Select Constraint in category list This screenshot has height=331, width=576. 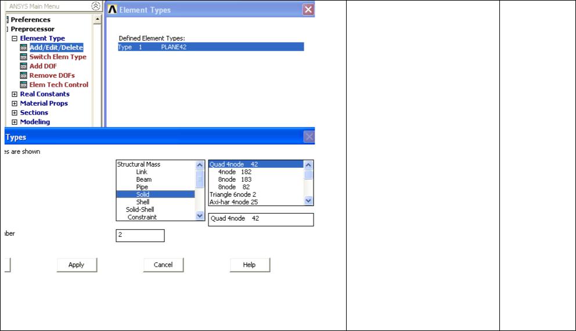pos(142,217)
